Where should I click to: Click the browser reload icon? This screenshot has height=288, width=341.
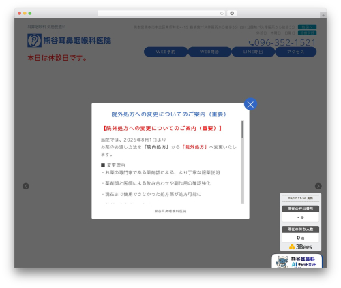point(222,14)
